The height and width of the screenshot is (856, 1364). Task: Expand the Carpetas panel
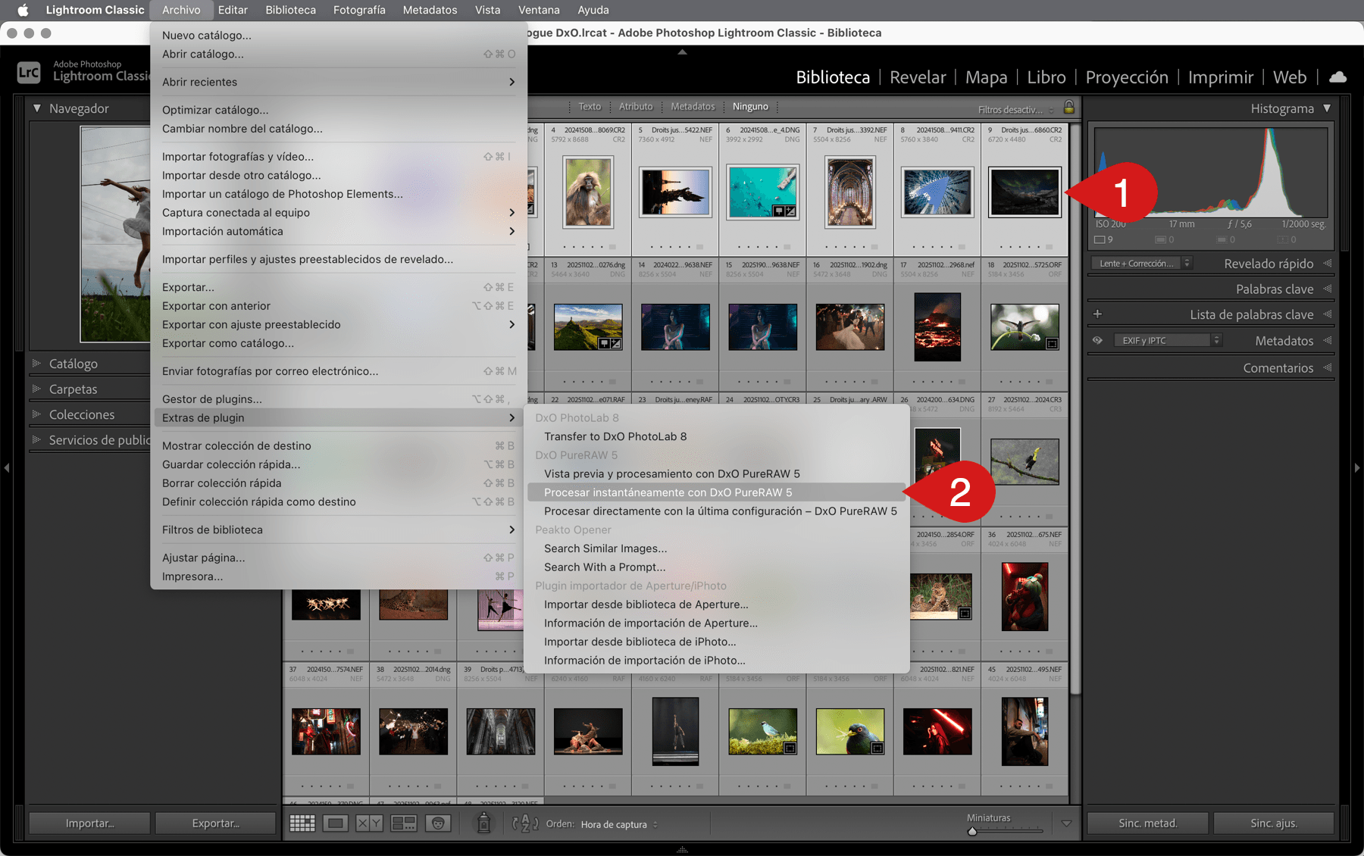(36, 389)
